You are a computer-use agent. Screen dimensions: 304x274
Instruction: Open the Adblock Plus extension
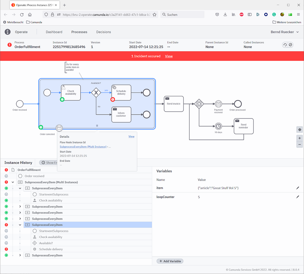click(x=241, y=15)
